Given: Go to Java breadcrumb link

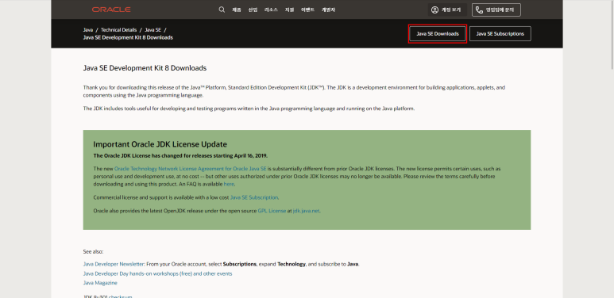Looking at the screenshot, I should pyautogui.click(x=87, y=29).
